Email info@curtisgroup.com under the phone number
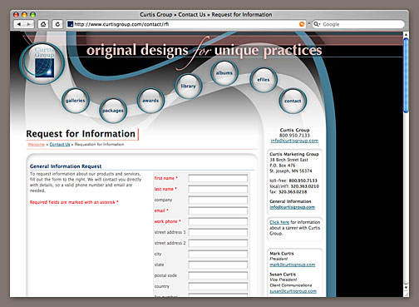The width and height of the screenshot is (419, 307). click(294, 141)
